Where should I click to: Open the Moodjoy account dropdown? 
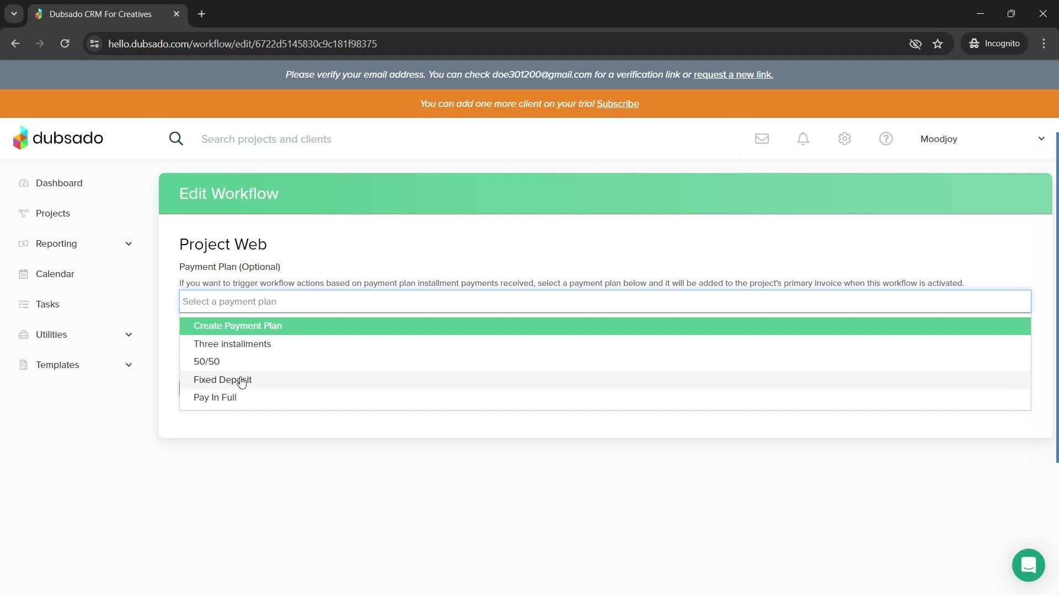click(982, 139)
